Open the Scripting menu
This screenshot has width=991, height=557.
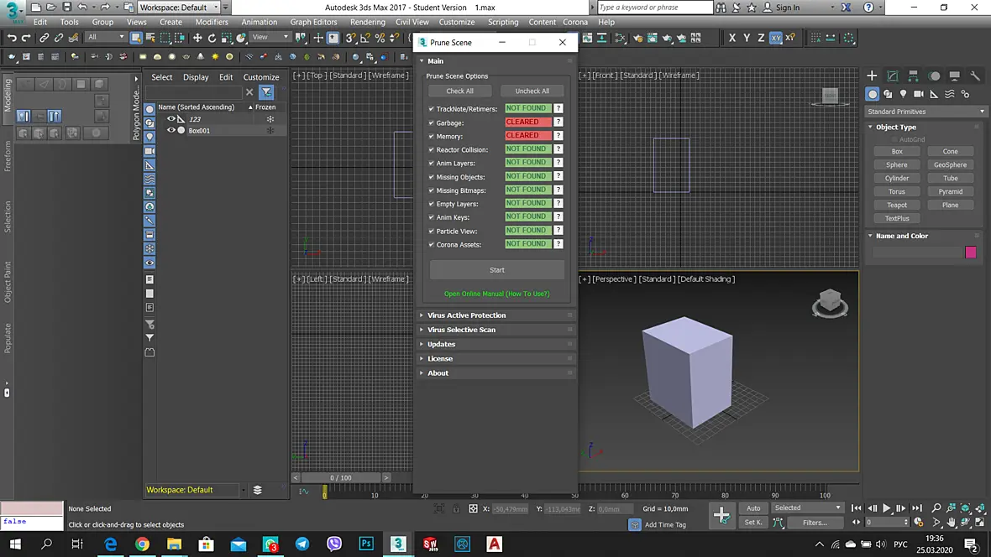point(503,22)
